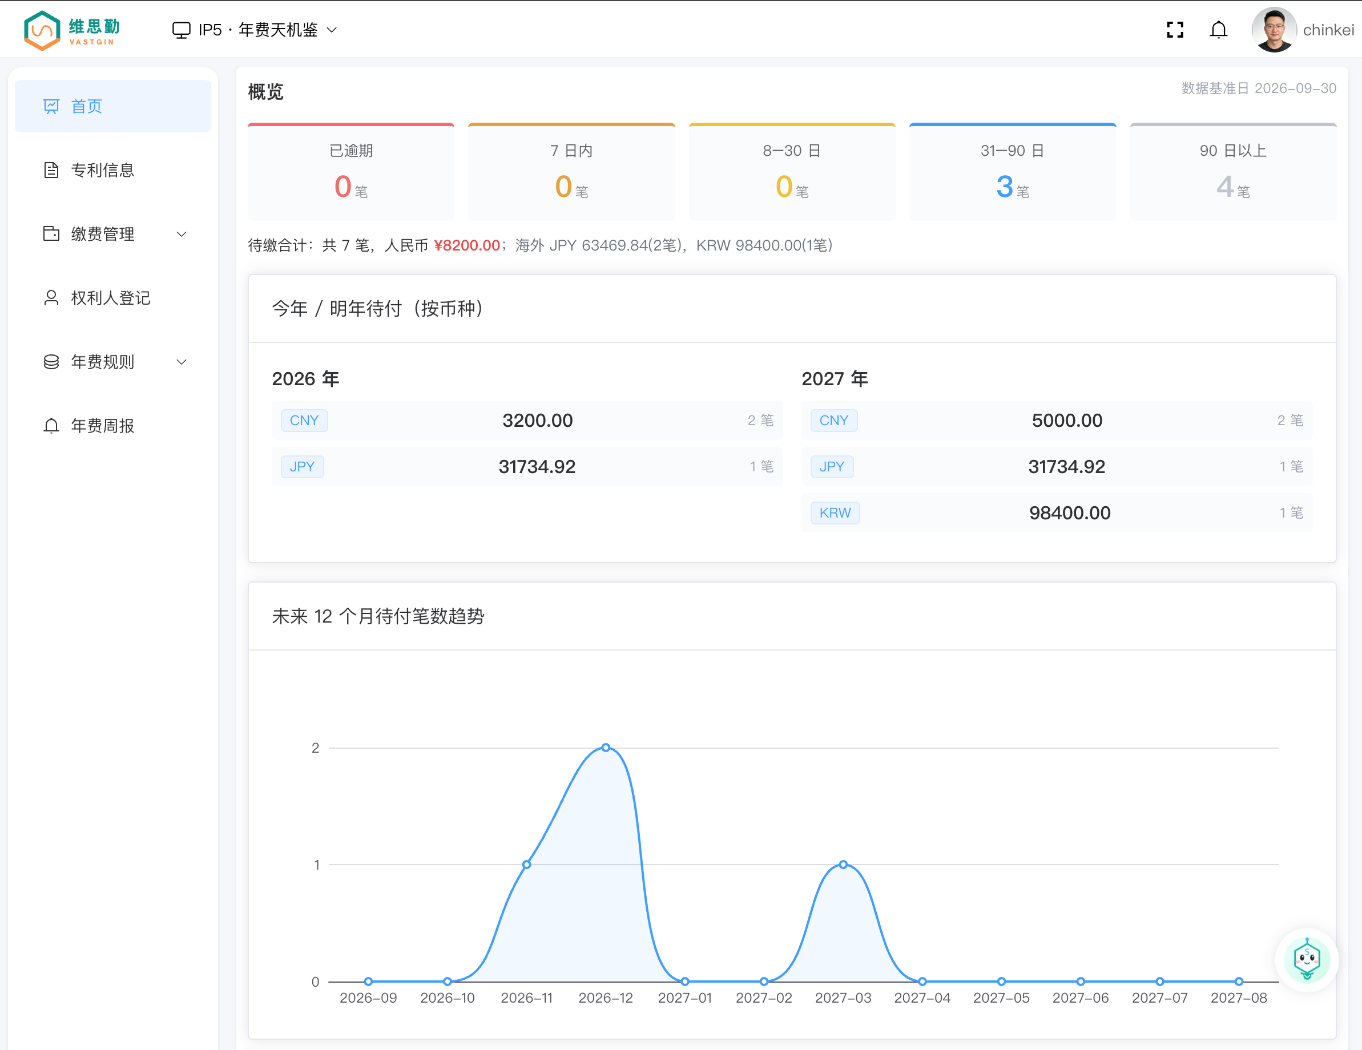
Task: Open the notification bell
Action: tap(1219, 30)
